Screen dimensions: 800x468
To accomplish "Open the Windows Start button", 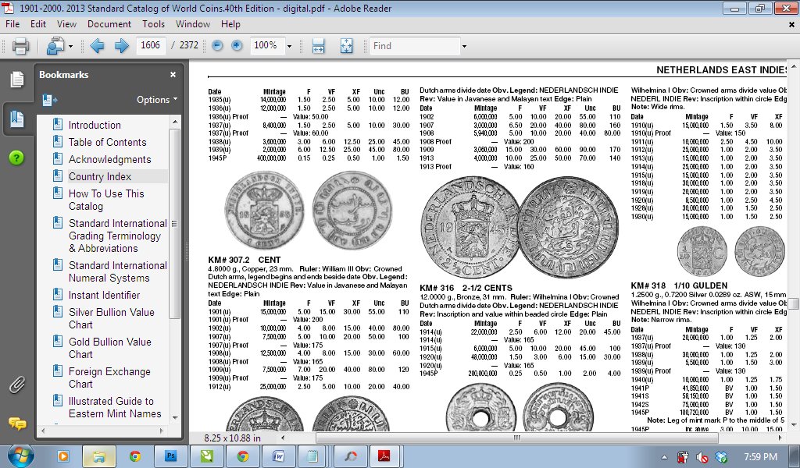I will (20, 456).
